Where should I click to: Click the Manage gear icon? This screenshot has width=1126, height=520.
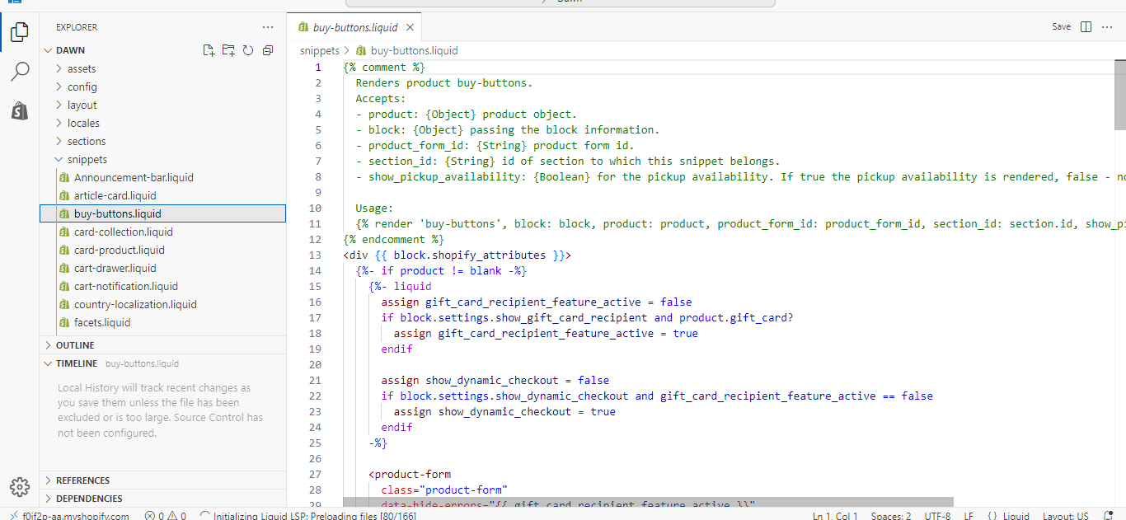tap(20, 486)
